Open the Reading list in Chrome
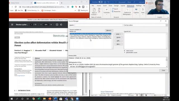 point(83,10)
